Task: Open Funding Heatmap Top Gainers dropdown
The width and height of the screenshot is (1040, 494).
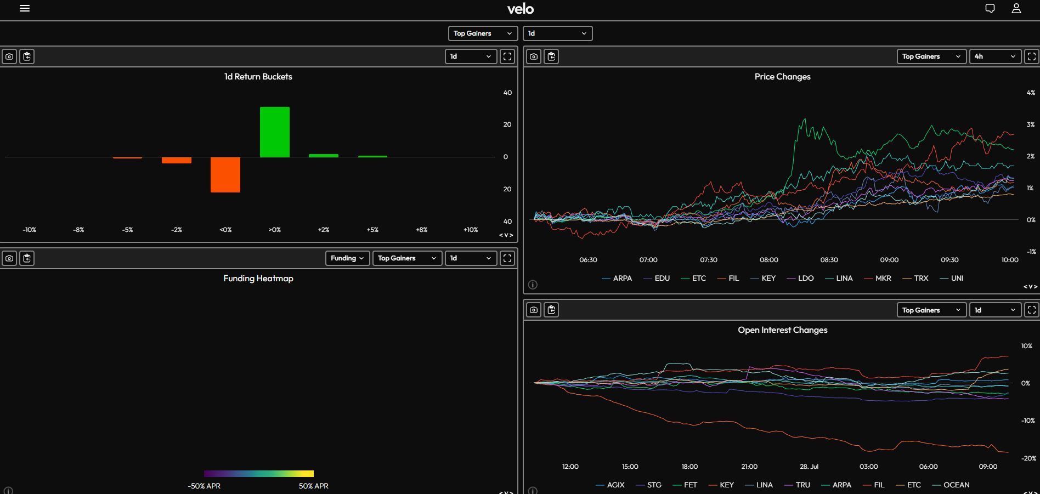Action: 407,258
